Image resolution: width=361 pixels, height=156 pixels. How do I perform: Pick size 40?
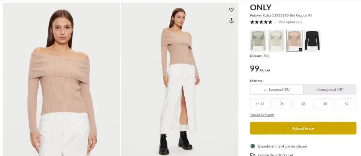pos(325,104)
